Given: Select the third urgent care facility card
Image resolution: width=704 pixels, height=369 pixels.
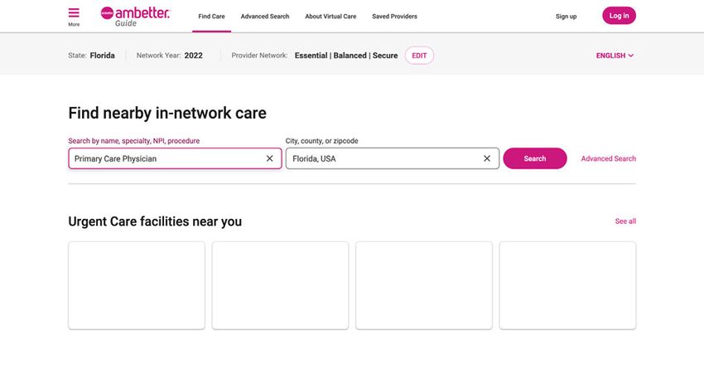Looking at the screenshot, I should (424, 285).
